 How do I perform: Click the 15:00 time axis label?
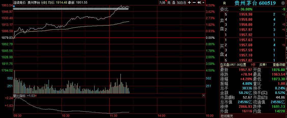[209, 116]
